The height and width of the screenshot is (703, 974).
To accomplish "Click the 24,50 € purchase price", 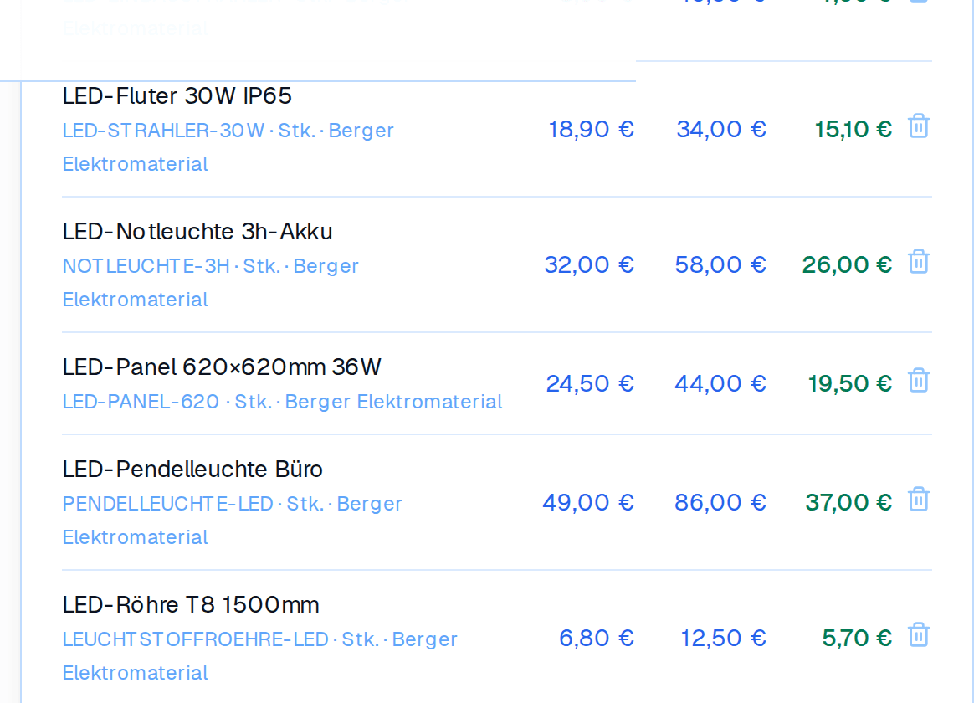I will pyautogui.click(x=590, y=384).
